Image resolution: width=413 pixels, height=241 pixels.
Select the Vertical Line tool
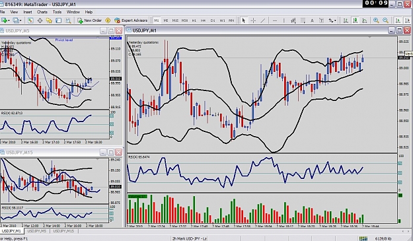(284, 20)
